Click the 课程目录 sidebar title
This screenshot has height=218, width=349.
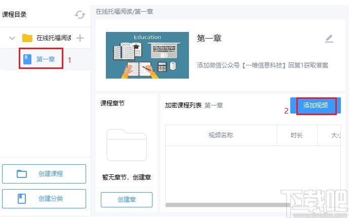tap(14, 15)
